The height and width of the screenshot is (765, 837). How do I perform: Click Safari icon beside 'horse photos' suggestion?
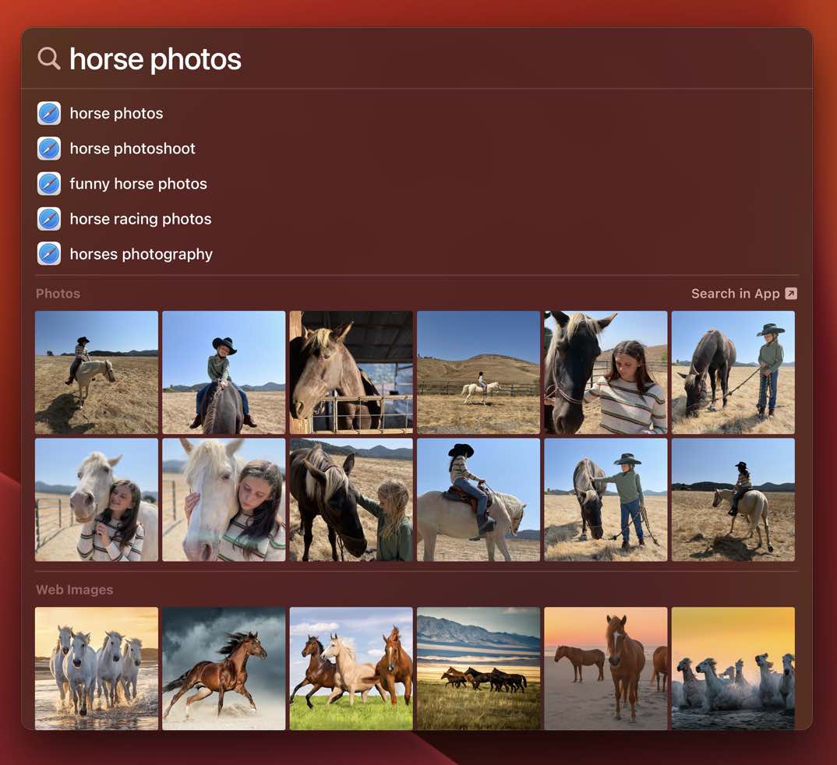pyautogui.click(x=49, y=113)
